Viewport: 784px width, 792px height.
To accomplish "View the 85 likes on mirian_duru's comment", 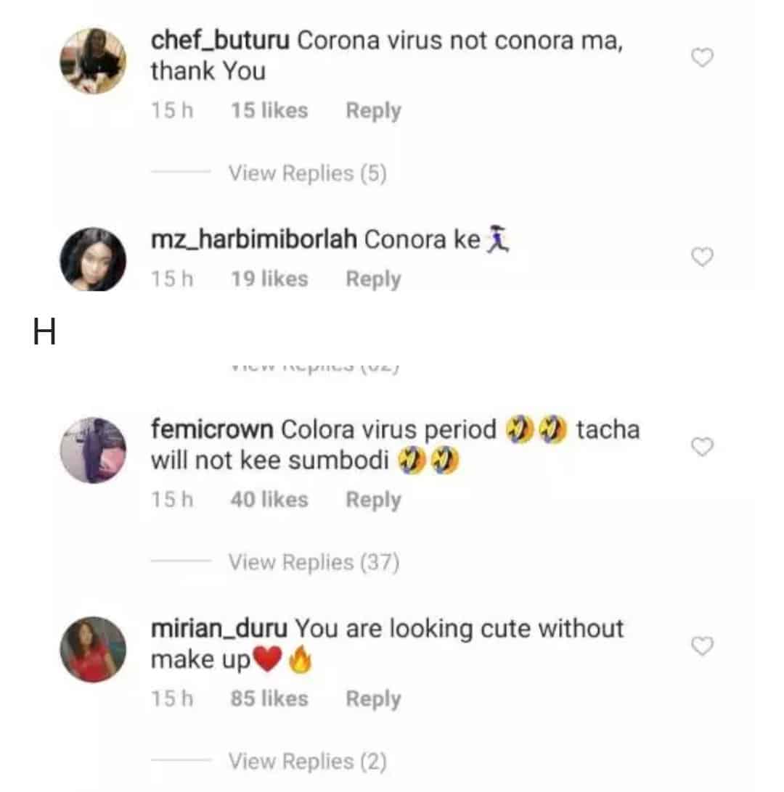I will [x=269, y=698].
